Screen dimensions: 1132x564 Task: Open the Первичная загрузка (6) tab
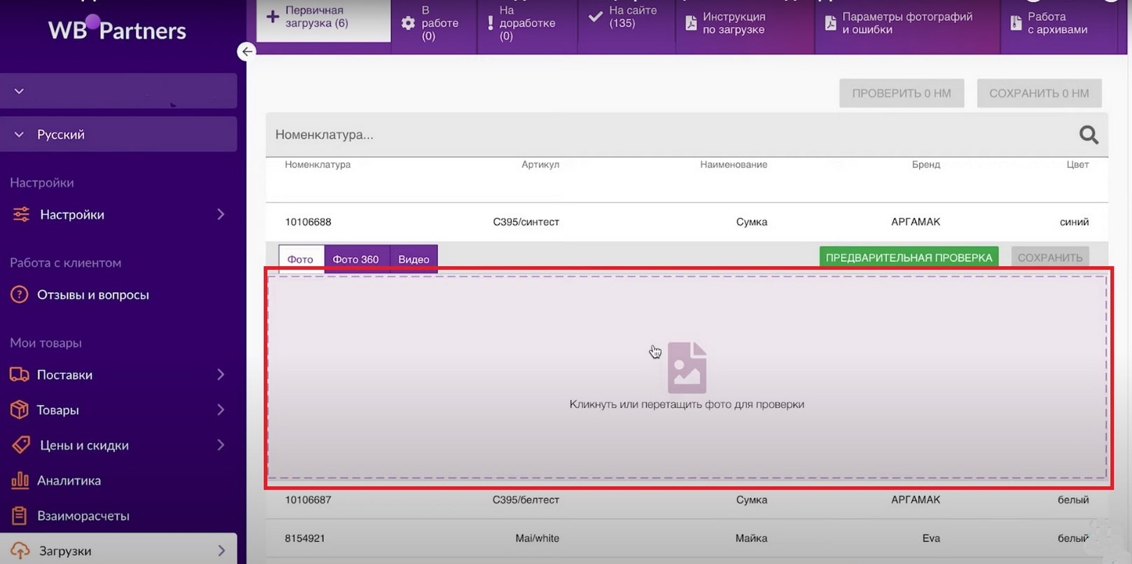[324, 20]
